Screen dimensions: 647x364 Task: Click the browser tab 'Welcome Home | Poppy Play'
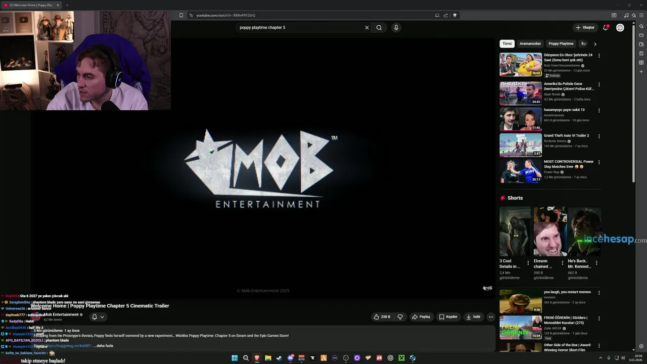(x=31, y=5)
